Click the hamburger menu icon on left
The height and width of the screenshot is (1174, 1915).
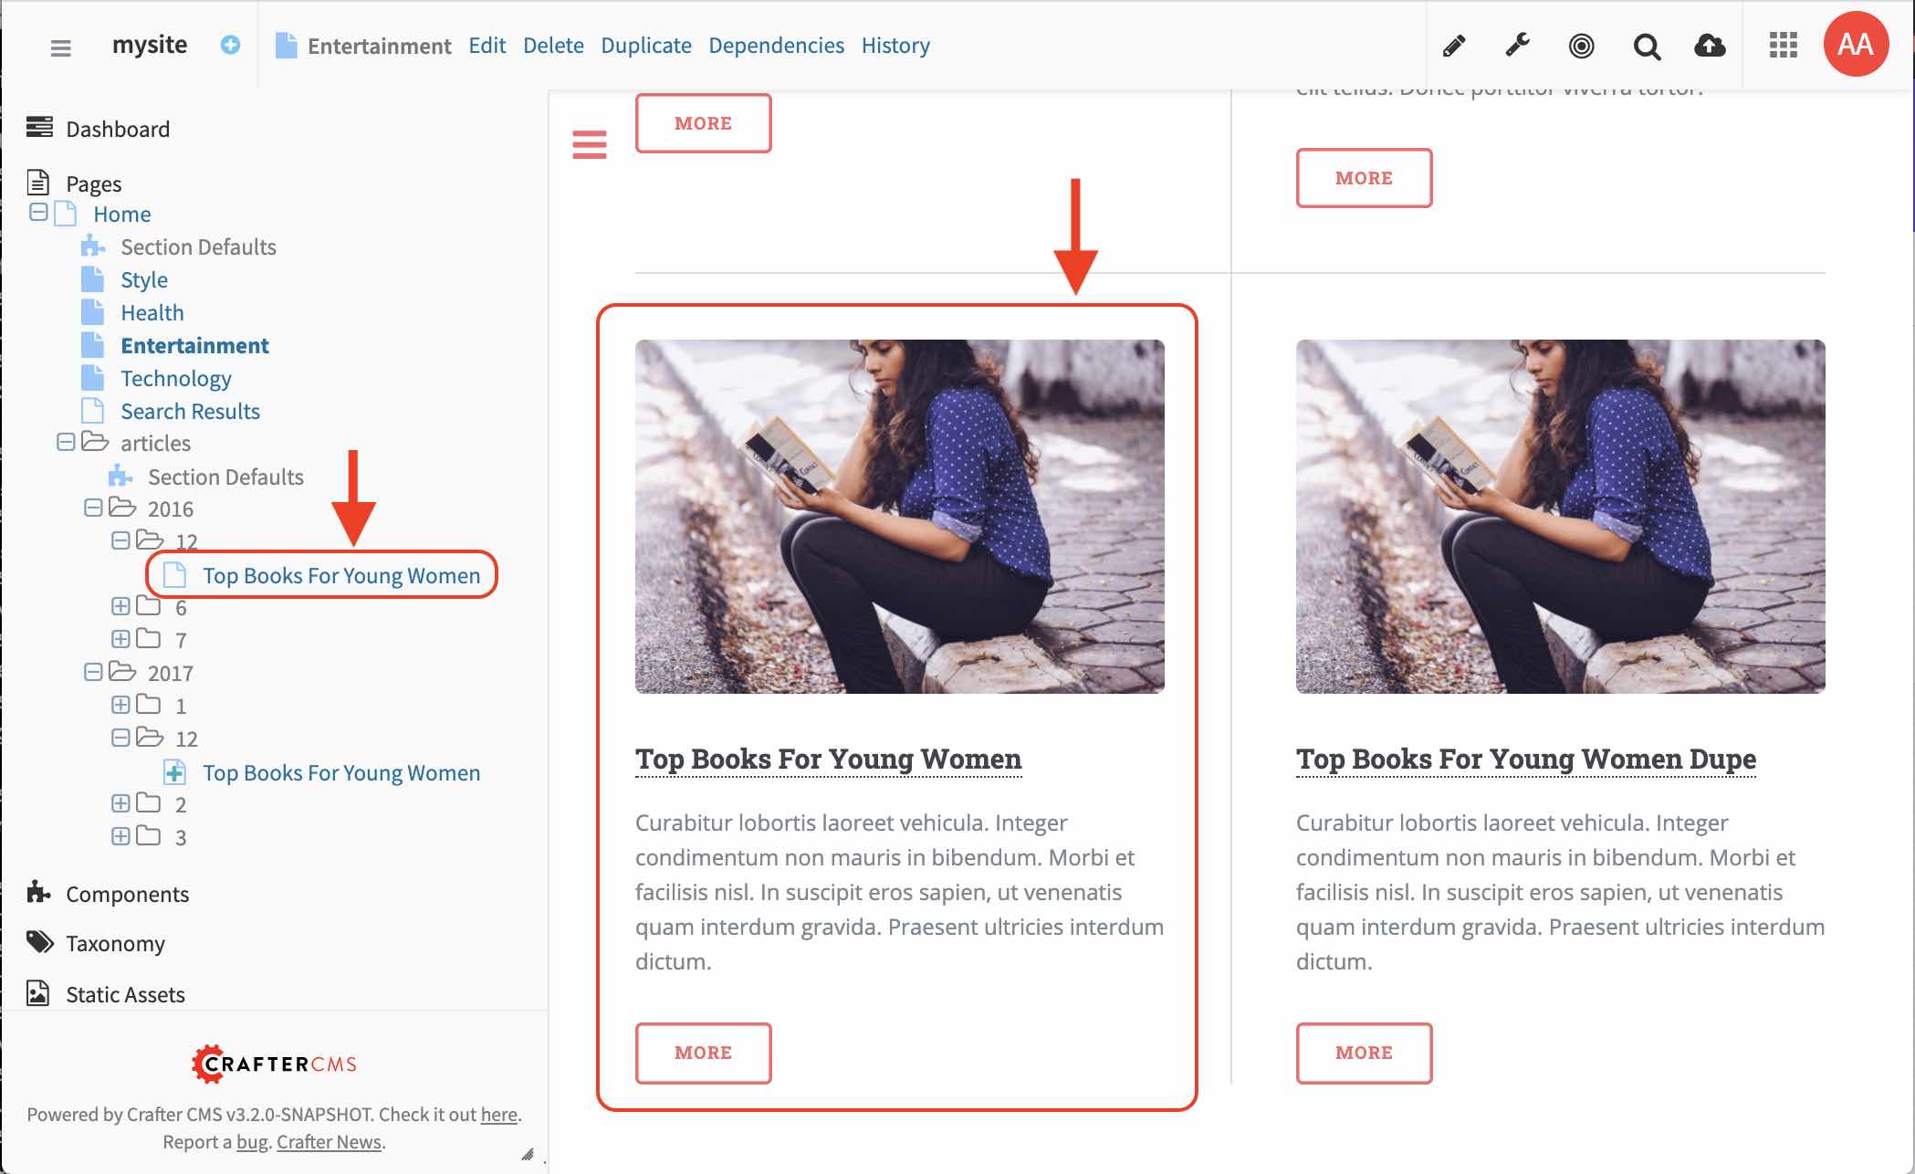click(61, 45)
